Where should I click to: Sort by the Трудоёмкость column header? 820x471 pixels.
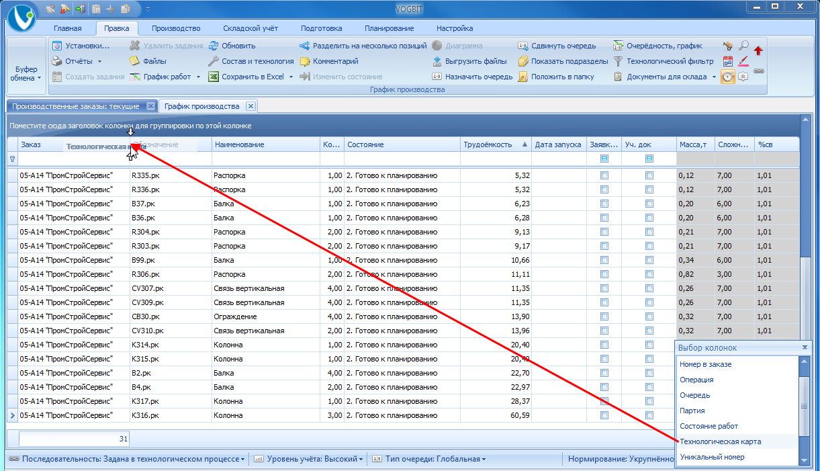(x=496, y=144)
